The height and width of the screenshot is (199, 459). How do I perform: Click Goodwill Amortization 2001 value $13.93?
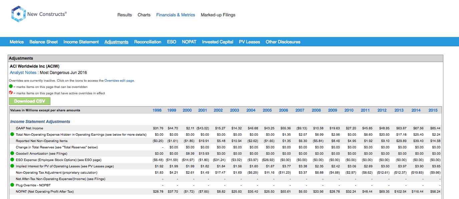[x=203, y=154]
